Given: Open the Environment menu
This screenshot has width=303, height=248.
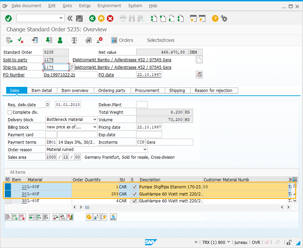Looking at the screenshot, I should click(109, 6).
